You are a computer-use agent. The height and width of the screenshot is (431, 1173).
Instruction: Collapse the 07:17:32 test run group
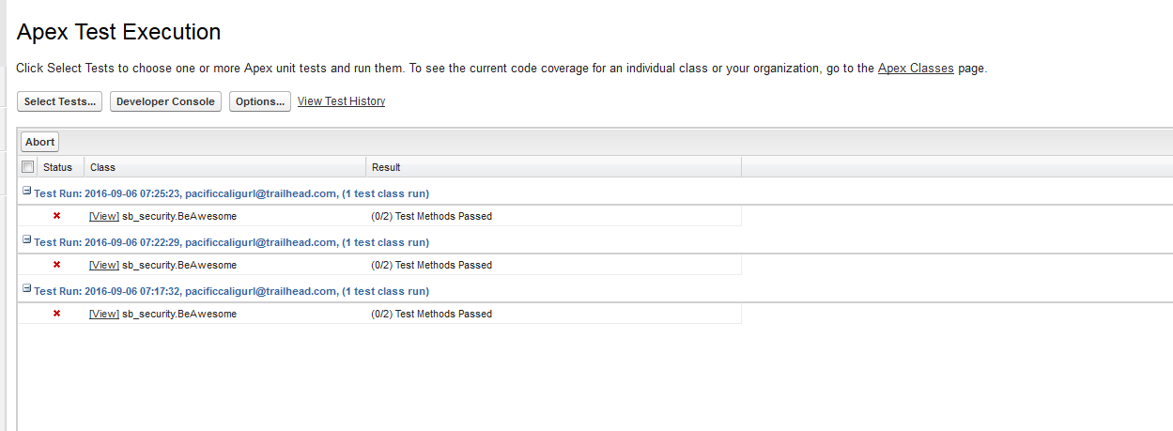[x=27, y=289]
